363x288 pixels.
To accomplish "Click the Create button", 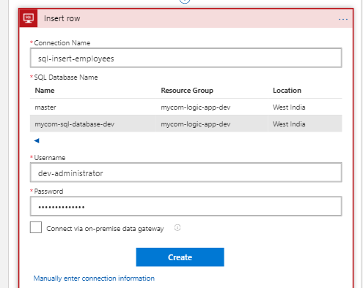I will (x=180, y=257).
